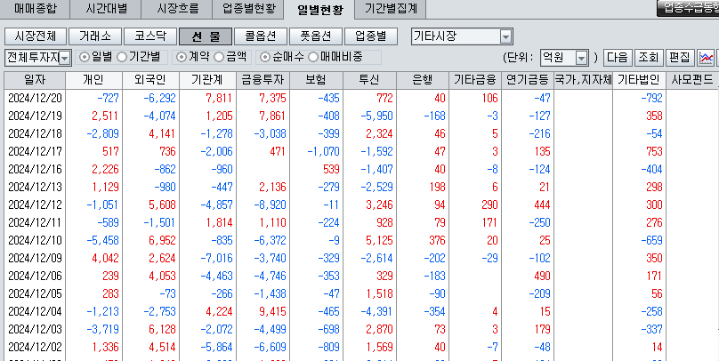Click the 753 value in 기타법인 column
The width and height of the screenshot is (719, 361).
click(654, 152)
